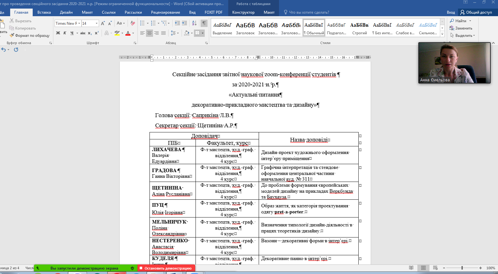Center the paragraph text
Image resolution: width=498 pixels, height=274 pixels.
tap(149, 33)
